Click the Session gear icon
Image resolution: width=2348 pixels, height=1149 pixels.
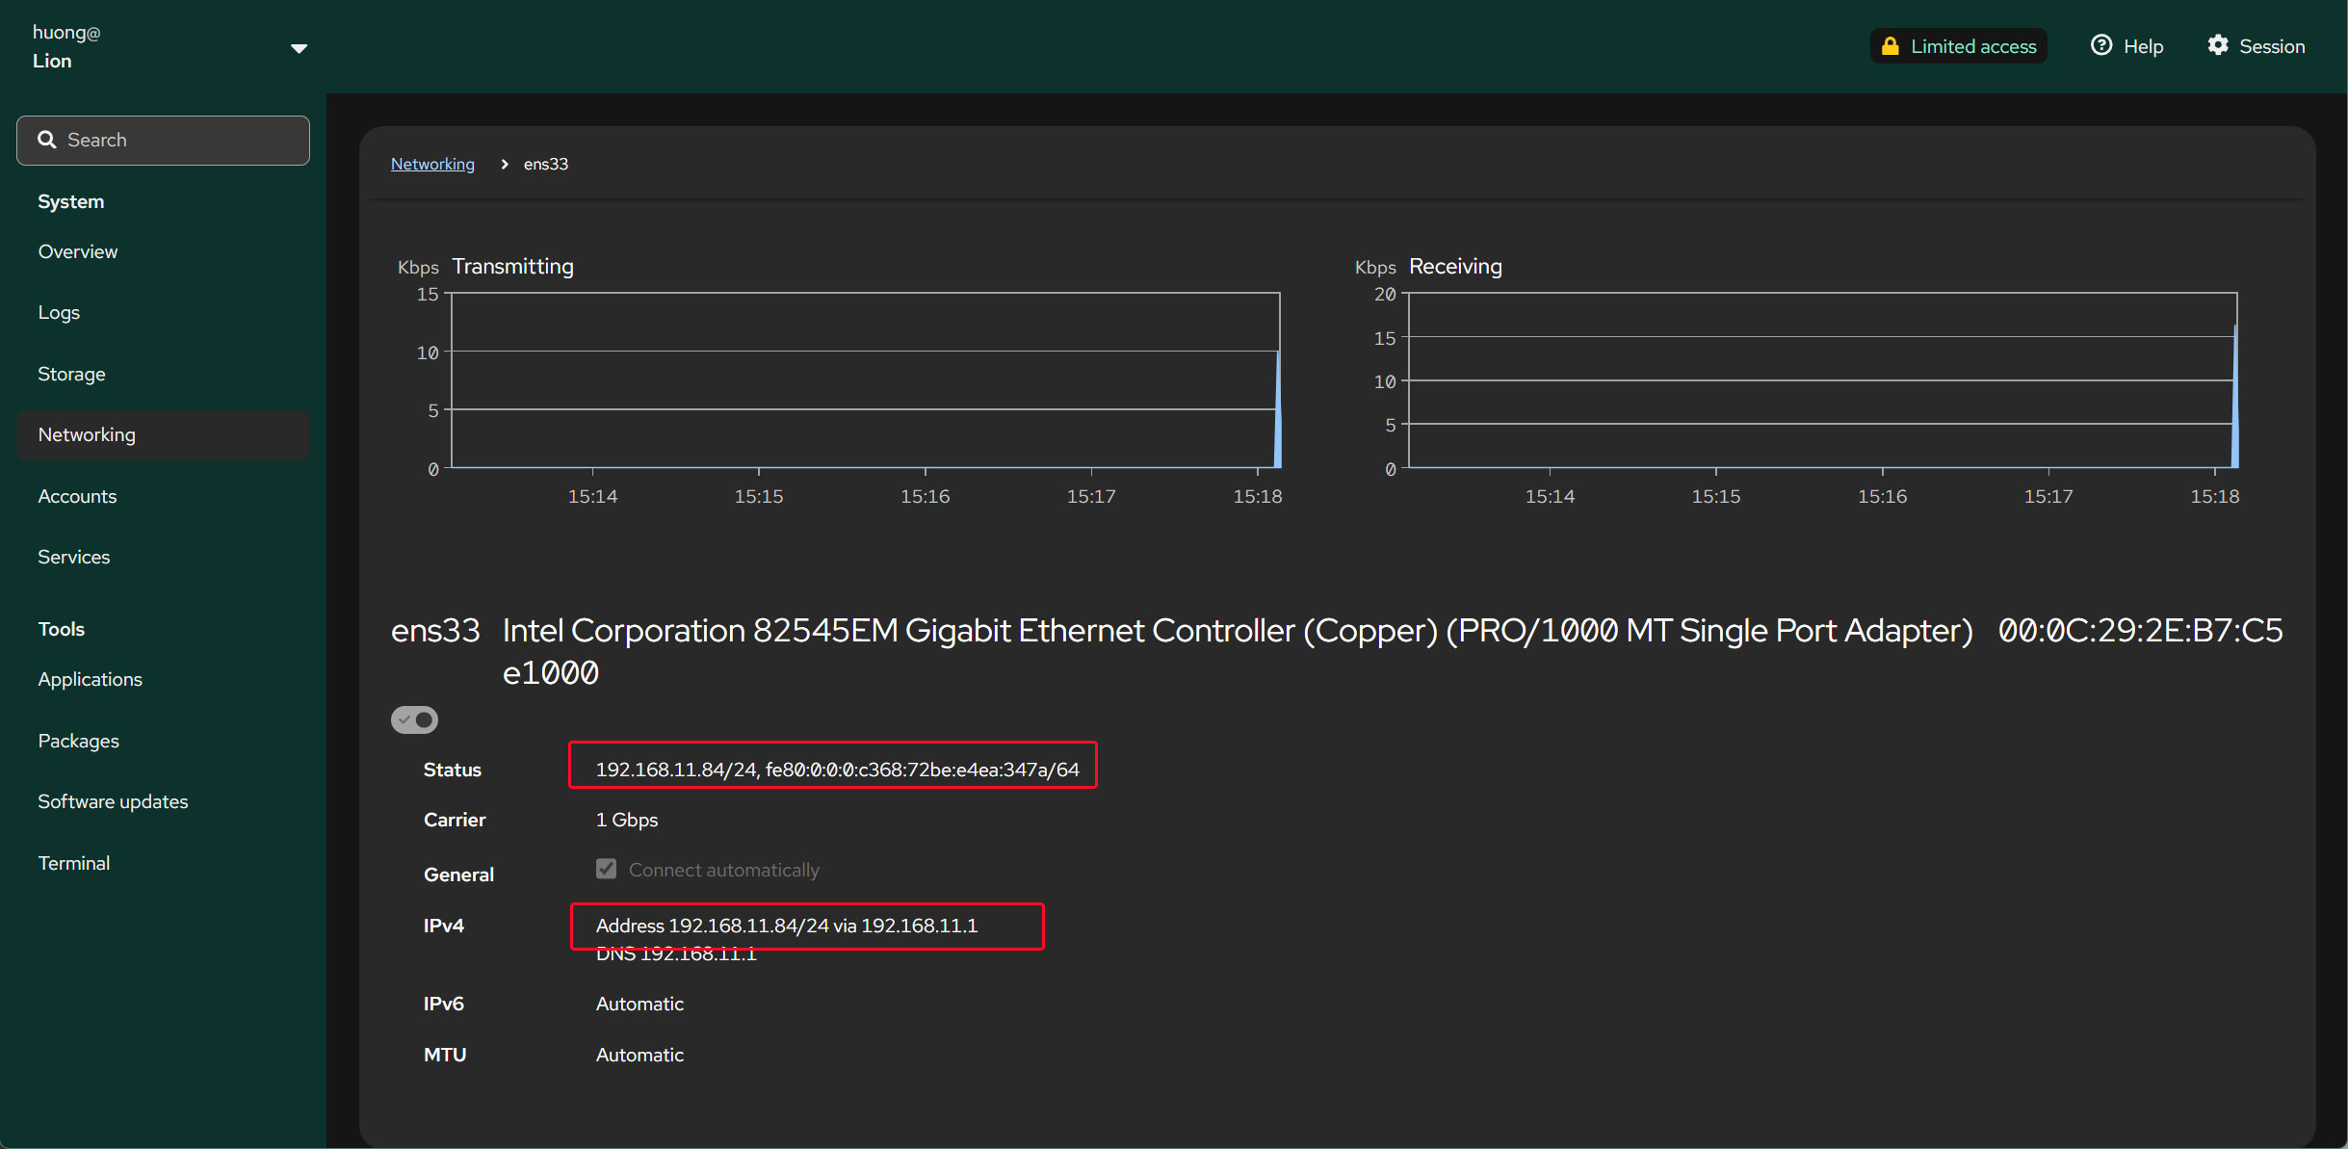click(x=2217, y=45)
